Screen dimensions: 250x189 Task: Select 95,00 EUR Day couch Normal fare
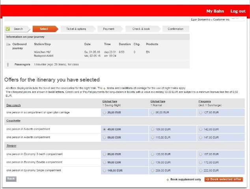click(x=153, y=113)
